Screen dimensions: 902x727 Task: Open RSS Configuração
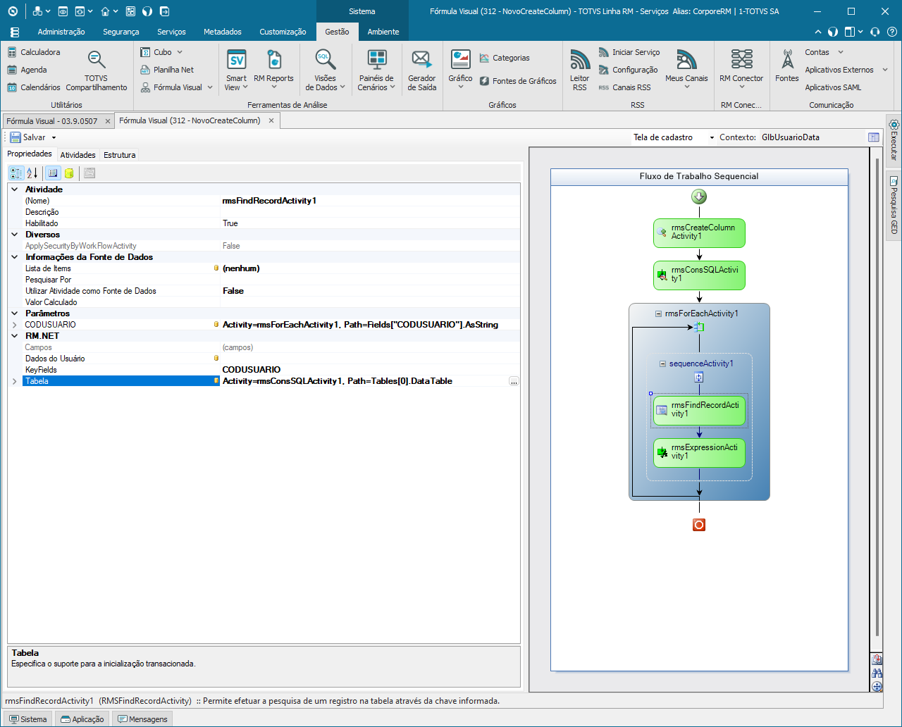coord(628,70)
